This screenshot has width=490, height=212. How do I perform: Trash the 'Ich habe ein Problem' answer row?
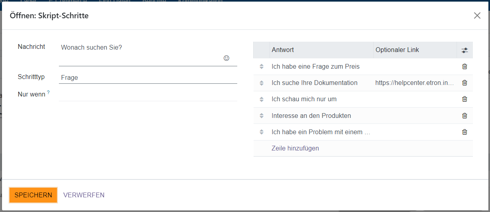tap(464, 132)
